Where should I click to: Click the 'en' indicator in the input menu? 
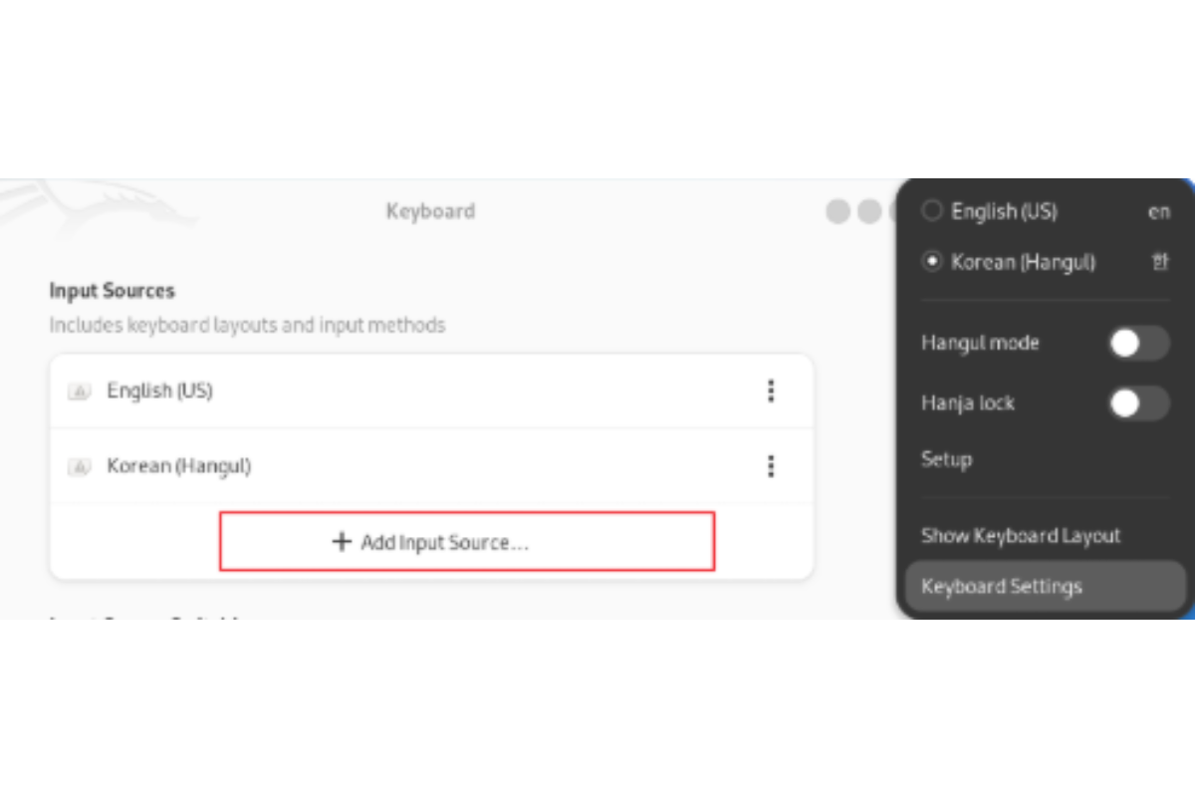[x=1158, y=211]
